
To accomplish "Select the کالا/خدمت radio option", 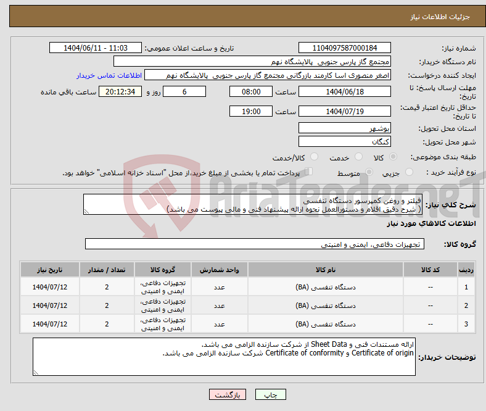I will click(x=314, y=157).
